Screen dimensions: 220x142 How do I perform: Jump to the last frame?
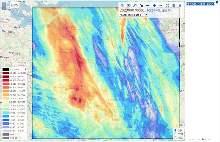209,139
